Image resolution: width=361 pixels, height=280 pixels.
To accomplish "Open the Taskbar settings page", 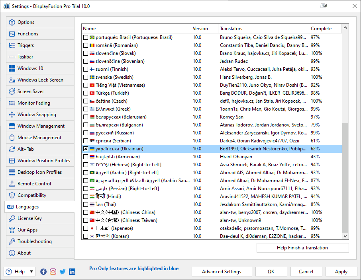I will (40, 57).
